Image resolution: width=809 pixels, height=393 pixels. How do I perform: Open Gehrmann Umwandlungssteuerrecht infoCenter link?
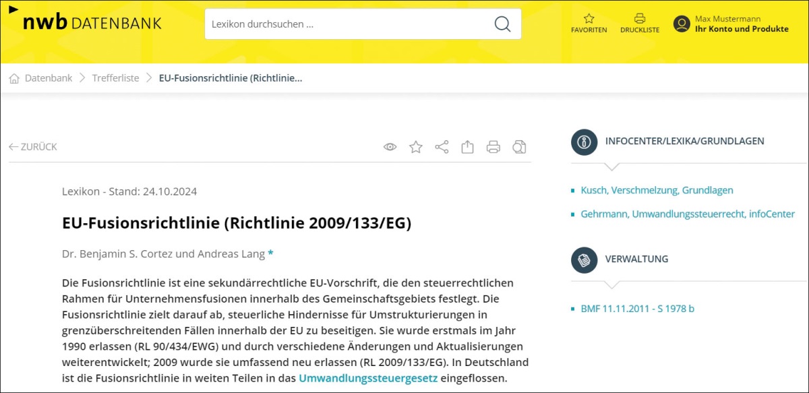coord(687,214)
